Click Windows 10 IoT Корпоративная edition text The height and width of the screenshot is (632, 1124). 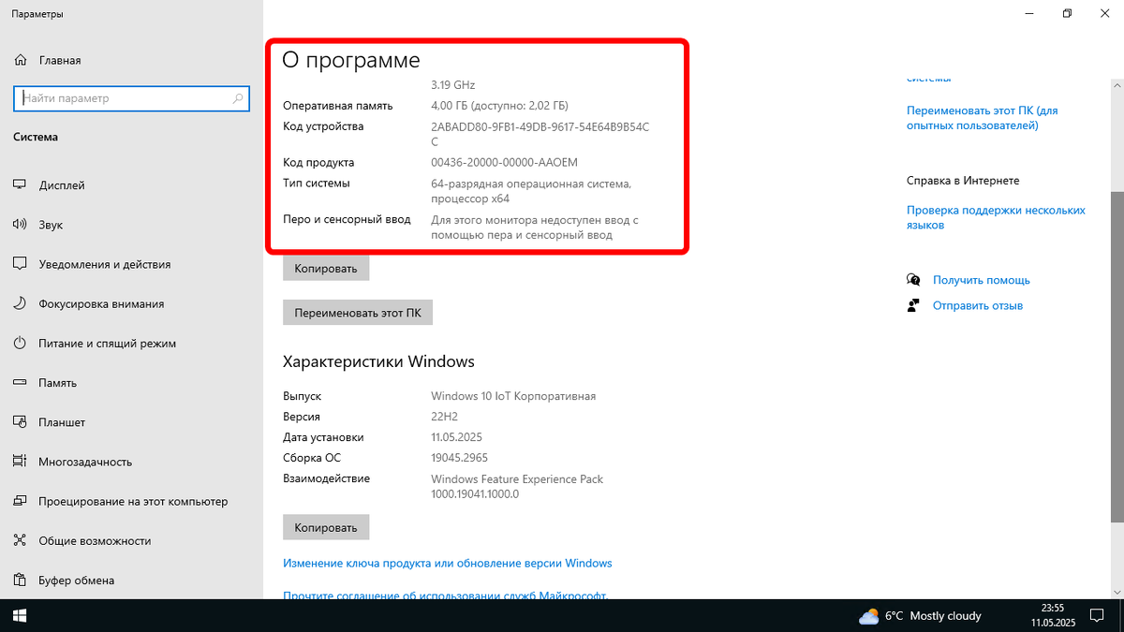[x=513, y=396]
